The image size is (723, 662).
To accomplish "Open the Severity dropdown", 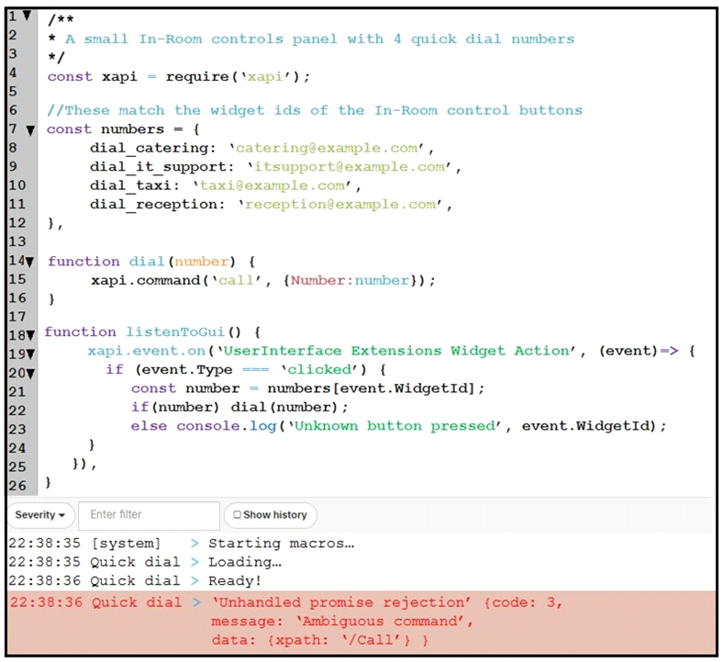I will [x=40, y=515].
